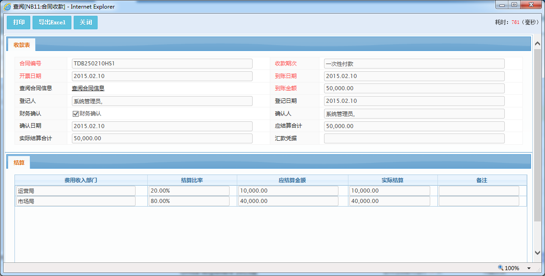Click the 汇款凭据 label
This screenshot has width=545, height=276.
tap(286, 139)
